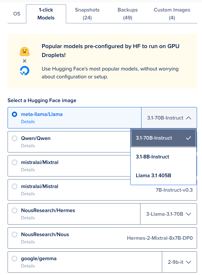Open Details link under meta-llama/Llama
This screenshot has width=202, height=275.
coord(28,122)
